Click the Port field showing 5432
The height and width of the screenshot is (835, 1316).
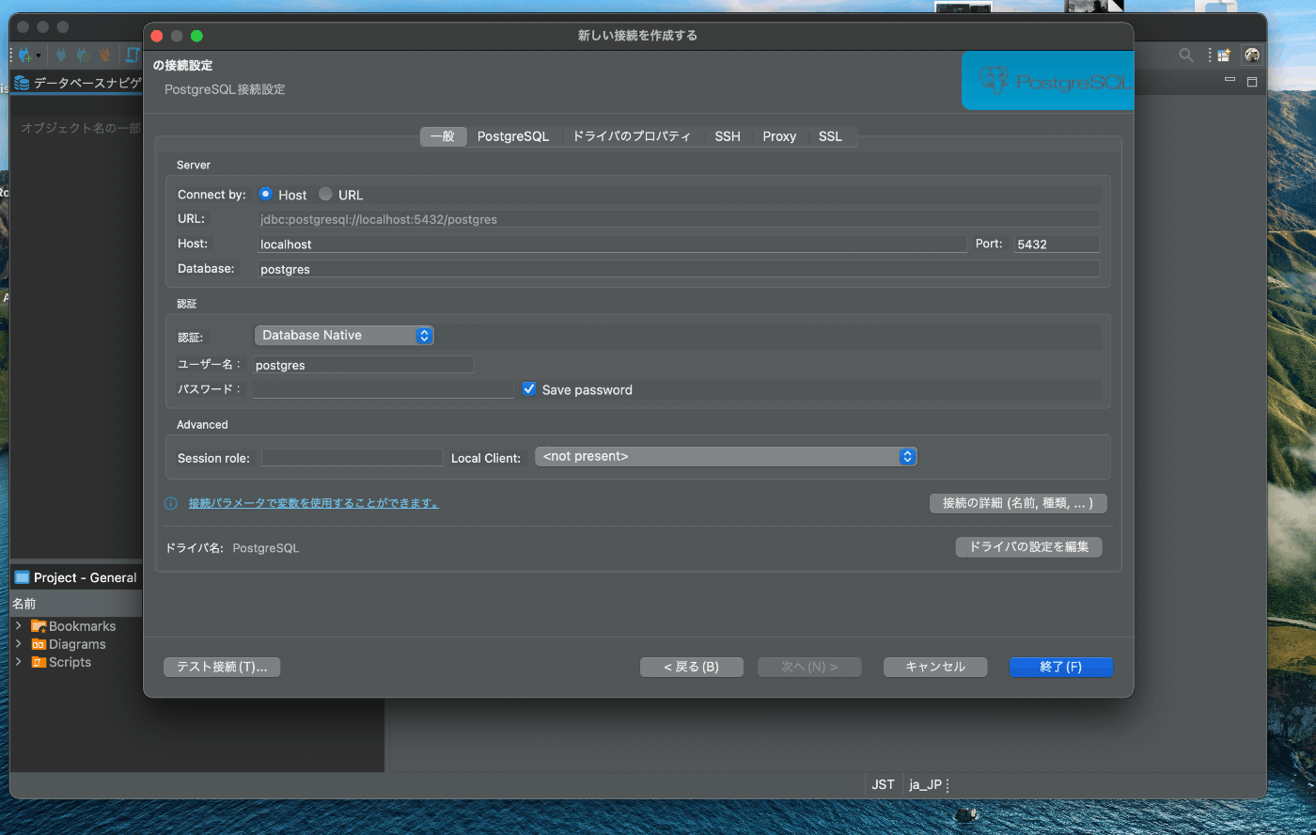tap(1057, 244)
